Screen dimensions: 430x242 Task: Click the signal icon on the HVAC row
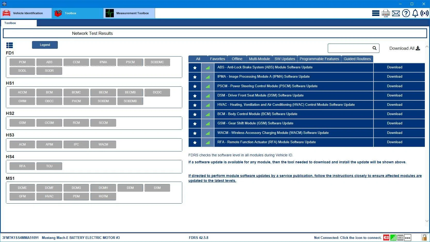click(x=208, y=105)
